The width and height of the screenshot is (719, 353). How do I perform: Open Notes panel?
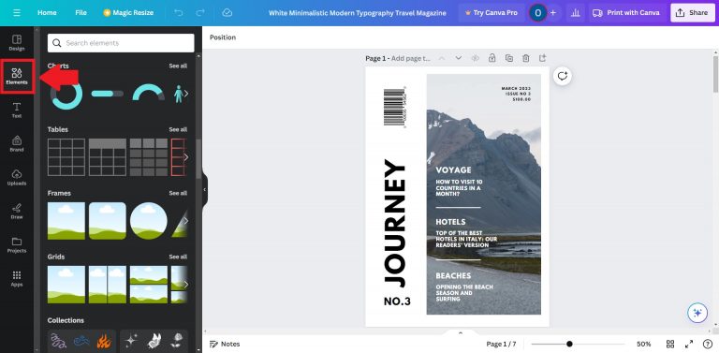point(225,344)
